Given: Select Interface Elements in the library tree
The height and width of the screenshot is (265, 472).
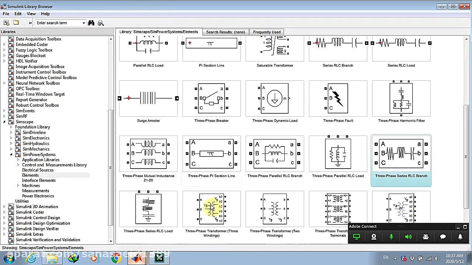Looking at the screenshot, I should 39,180.
